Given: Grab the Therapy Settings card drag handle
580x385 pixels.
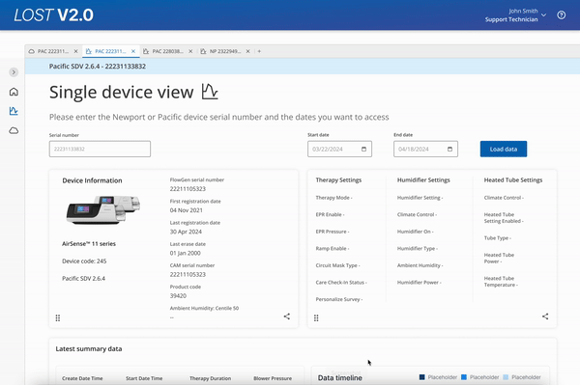Looking at the screenshot, I should (316, 317).
